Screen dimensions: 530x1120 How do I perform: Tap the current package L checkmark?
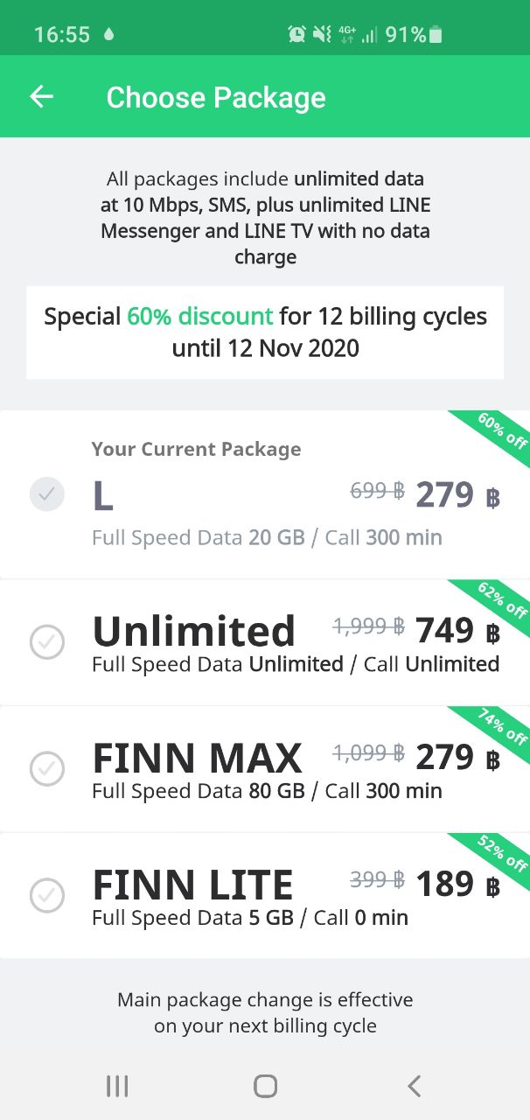click(x=47, y=495)
